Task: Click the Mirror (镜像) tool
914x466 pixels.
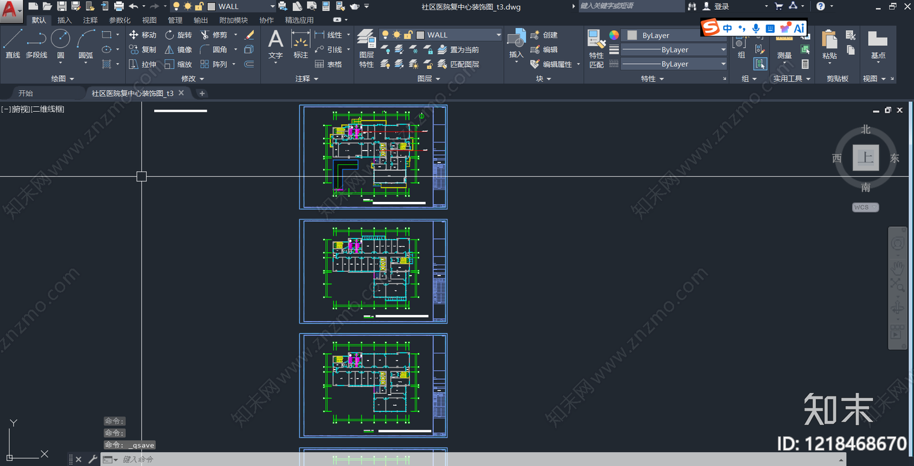Action: (x=179, y=50)
